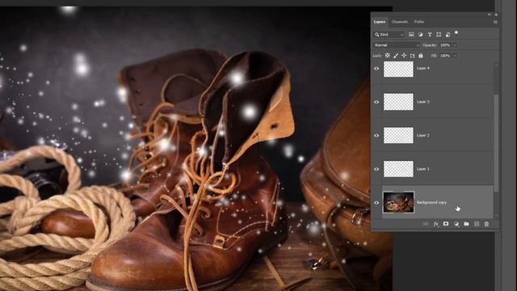The width and height of the screenshot is (517, 291).
Task: Click the Background copy layer name
Action: tap(431, 202)
